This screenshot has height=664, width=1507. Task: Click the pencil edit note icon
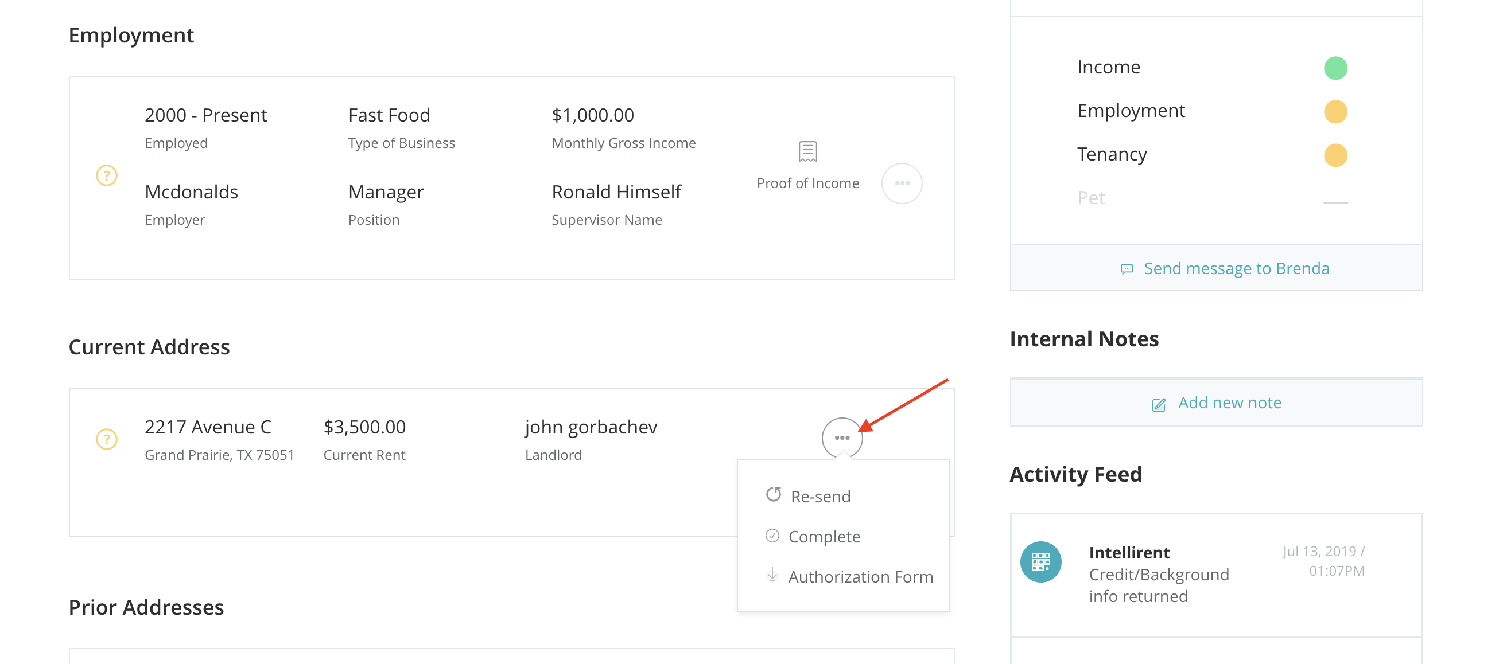click(x=1158, y=404)
